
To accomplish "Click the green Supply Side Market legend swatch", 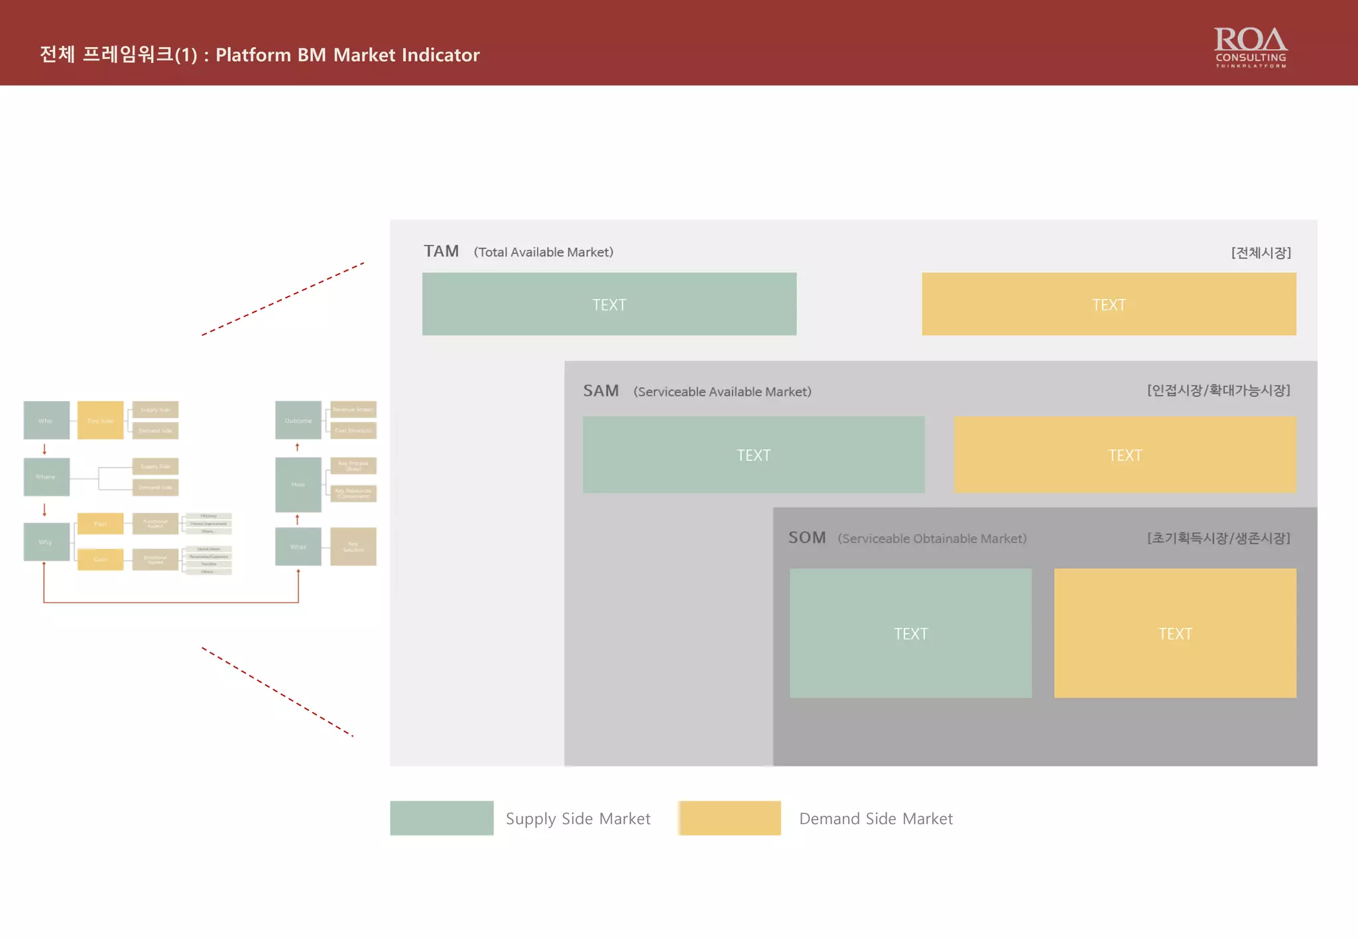I will point(442,817).
